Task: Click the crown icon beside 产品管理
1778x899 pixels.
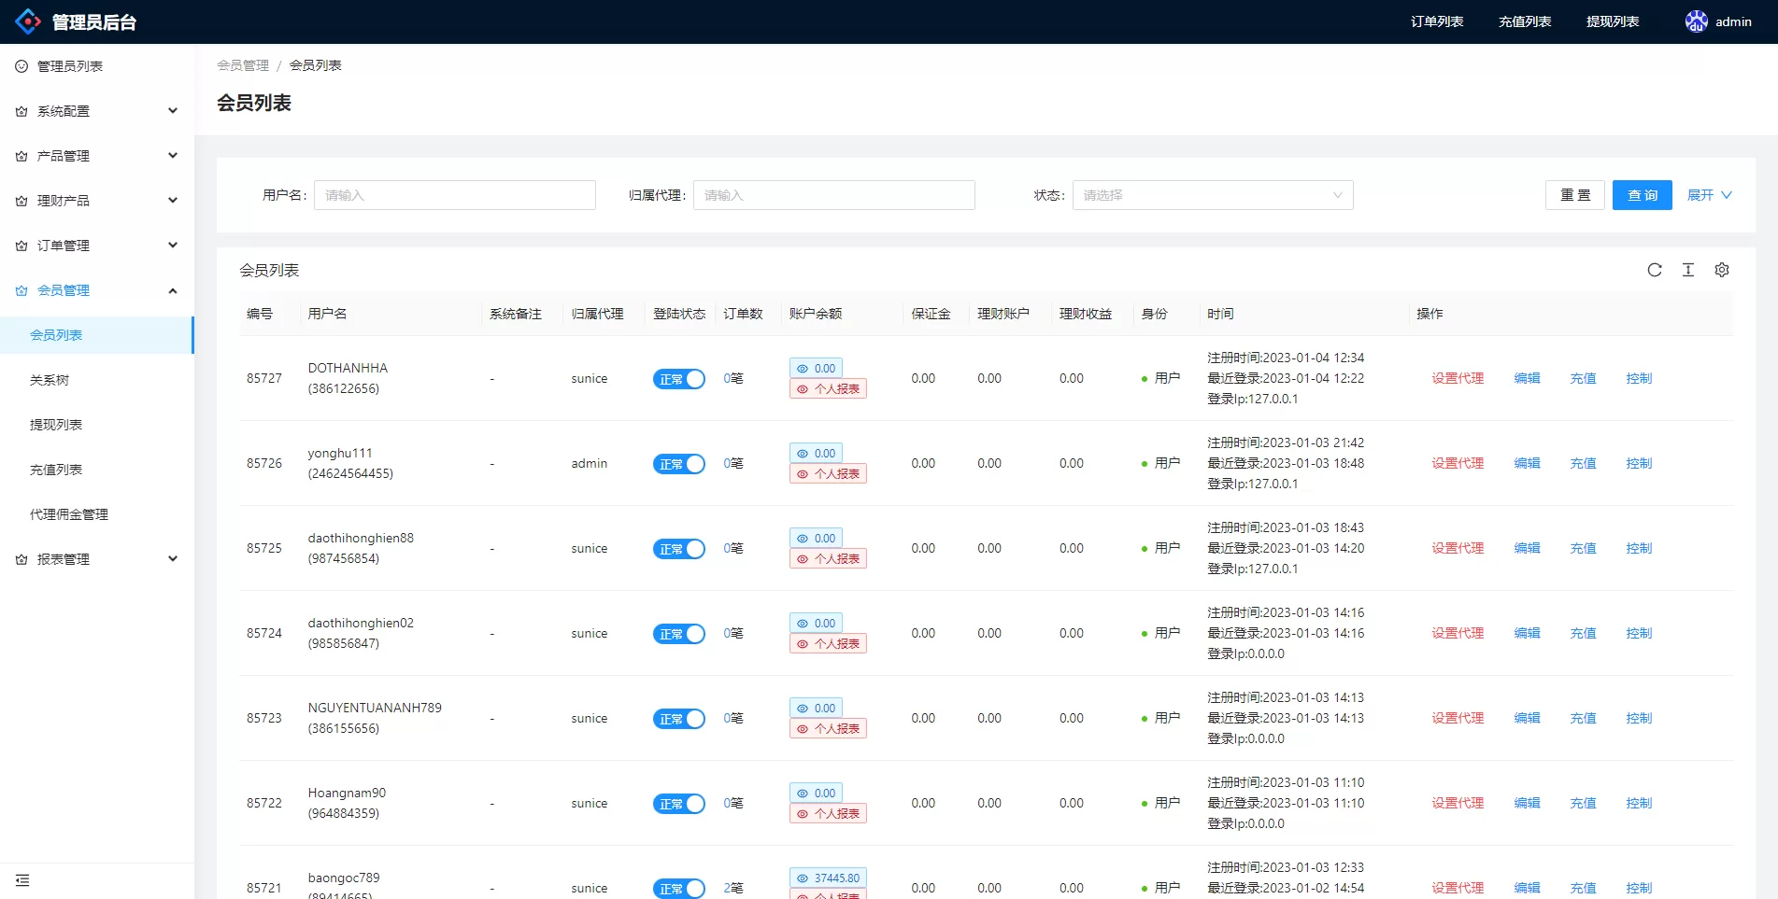Action: pos(21,156)
